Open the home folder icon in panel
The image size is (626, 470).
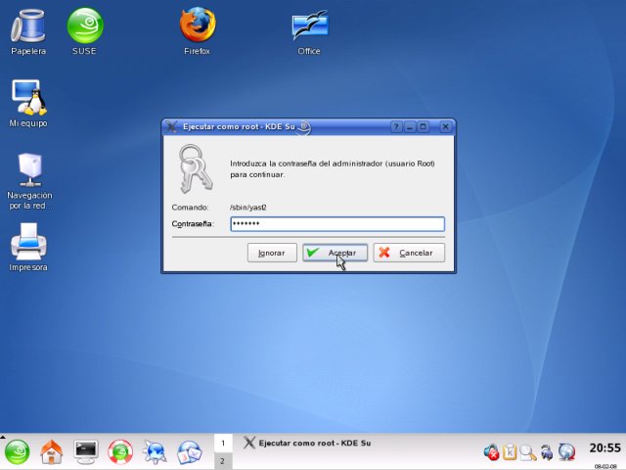click(x=52, y=452)
